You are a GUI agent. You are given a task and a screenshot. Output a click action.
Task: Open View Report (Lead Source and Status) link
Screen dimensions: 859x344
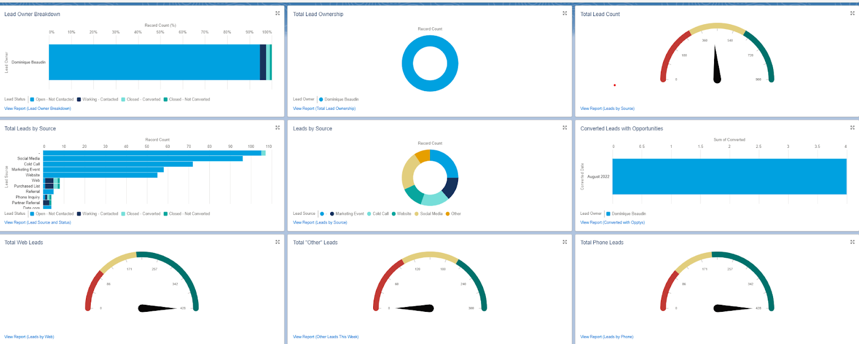[x=38, y=222]
